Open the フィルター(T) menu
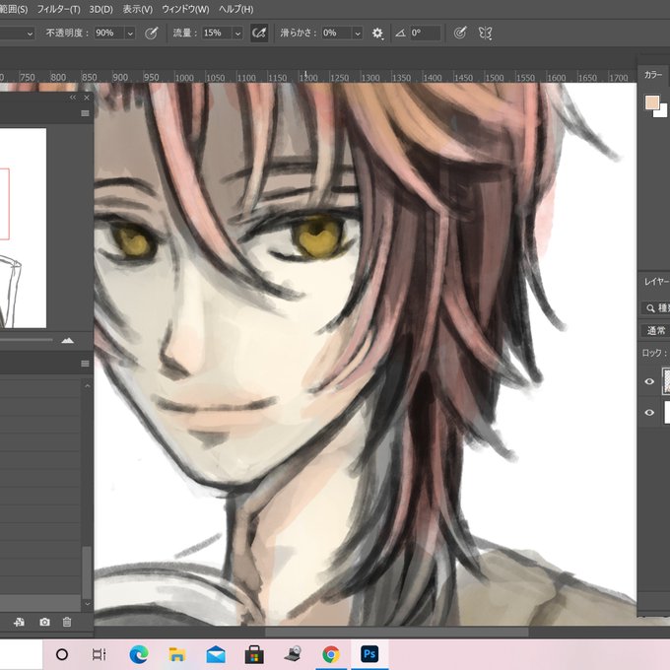 [58, 9]
